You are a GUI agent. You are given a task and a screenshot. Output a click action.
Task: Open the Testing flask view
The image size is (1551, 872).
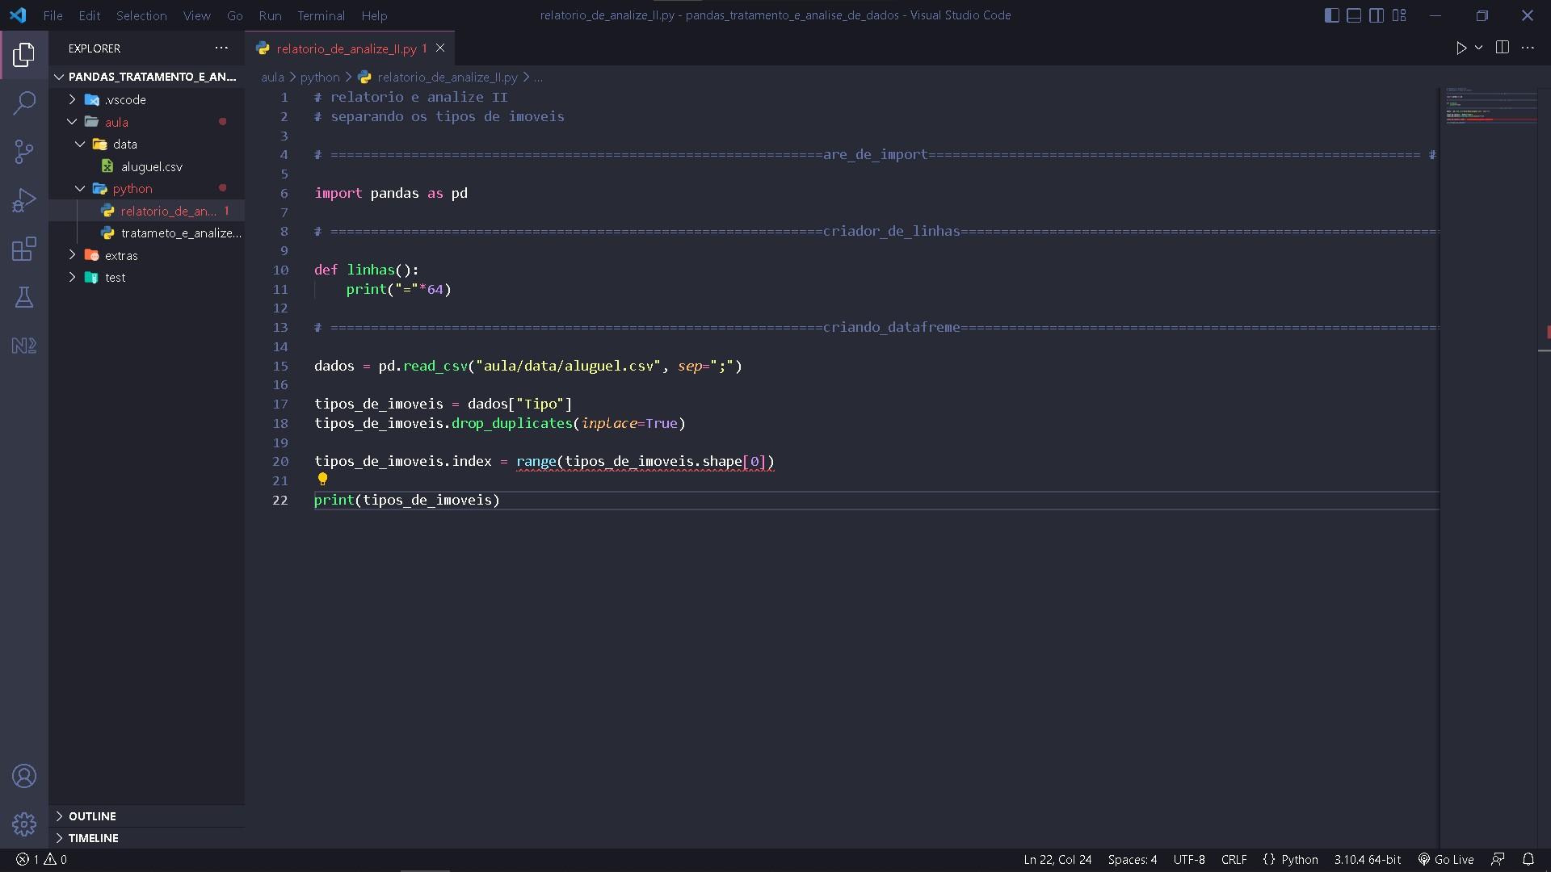click(x=24, y=297)
